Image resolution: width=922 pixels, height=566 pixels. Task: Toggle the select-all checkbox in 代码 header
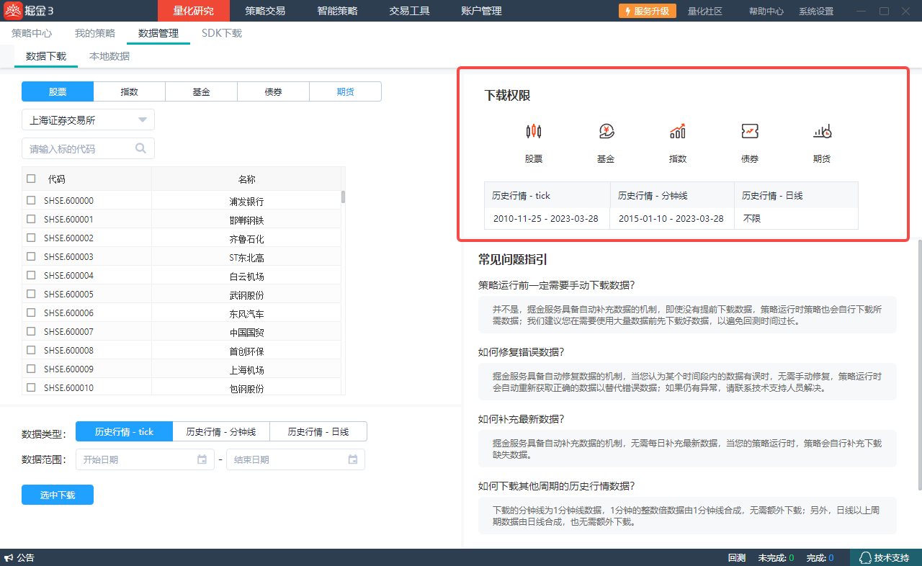tap(31, 179)
